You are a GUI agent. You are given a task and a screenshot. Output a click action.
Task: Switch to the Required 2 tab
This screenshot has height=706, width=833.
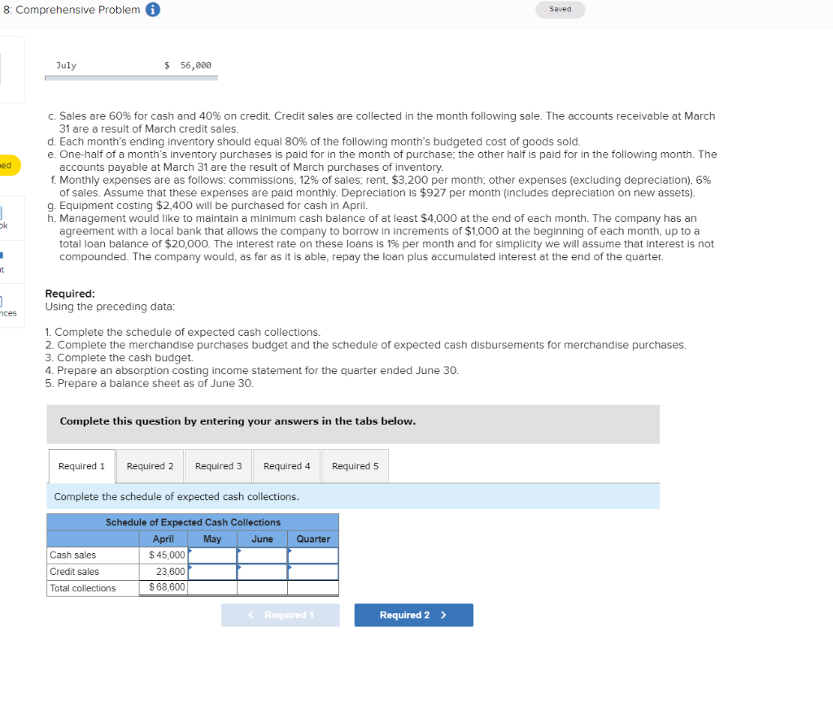[150, 466]
